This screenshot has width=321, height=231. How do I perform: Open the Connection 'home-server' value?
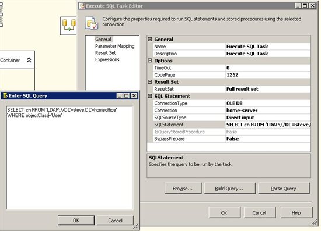(268, 111)
